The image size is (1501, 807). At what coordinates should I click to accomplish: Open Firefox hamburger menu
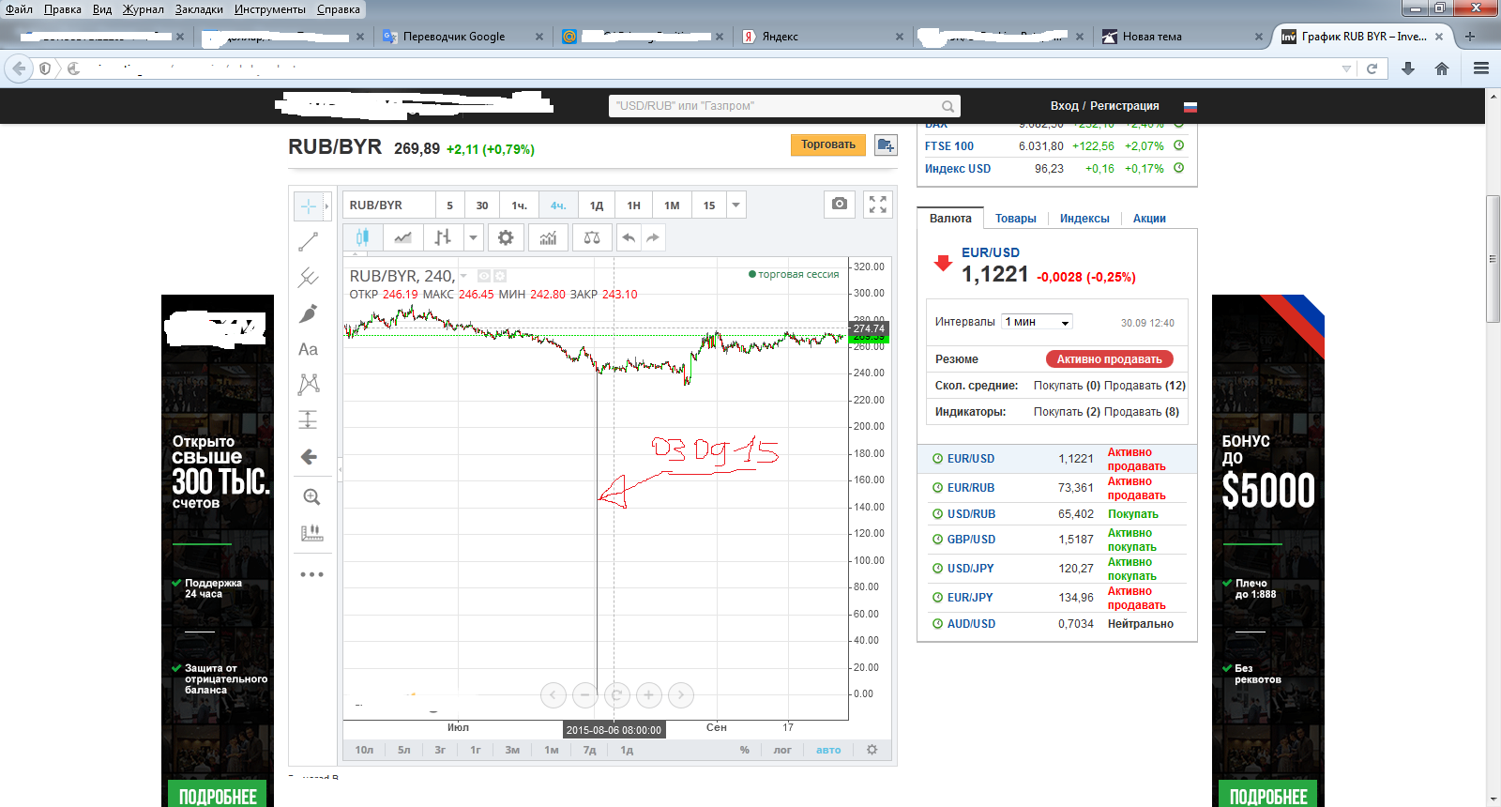pos(1481,68)
